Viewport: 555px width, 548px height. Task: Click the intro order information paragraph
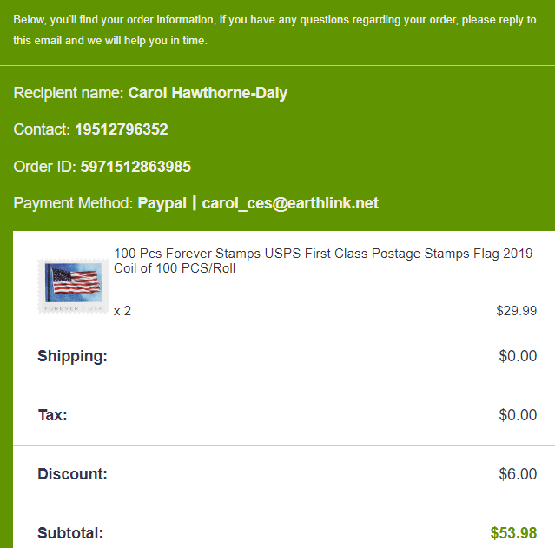point(274,30)
